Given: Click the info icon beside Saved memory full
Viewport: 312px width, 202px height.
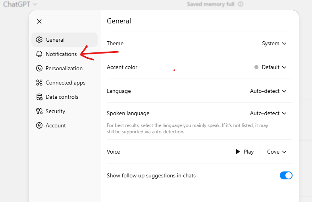Looking at the screenshot, I should pyautogui.click(x=241, y=4).
